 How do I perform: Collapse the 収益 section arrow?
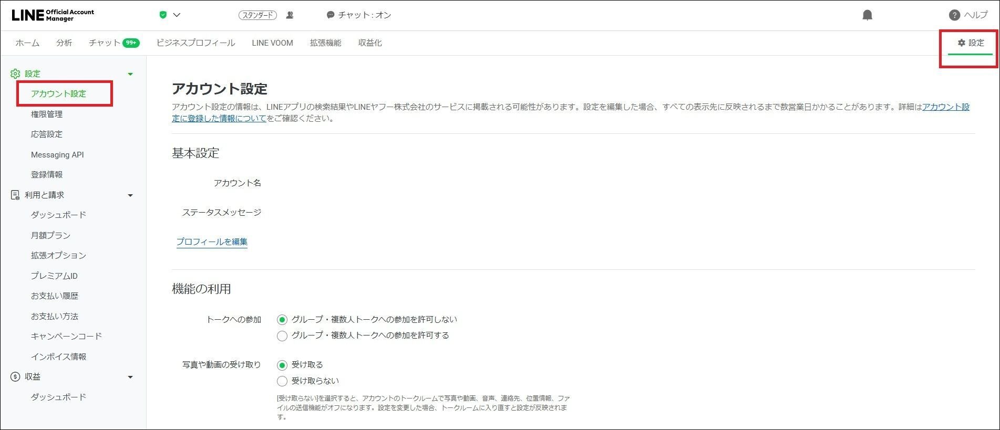[x=130, y=377]
